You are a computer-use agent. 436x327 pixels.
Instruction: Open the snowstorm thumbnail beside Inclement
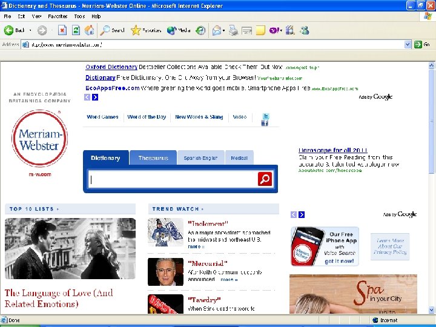click(165, 232)
